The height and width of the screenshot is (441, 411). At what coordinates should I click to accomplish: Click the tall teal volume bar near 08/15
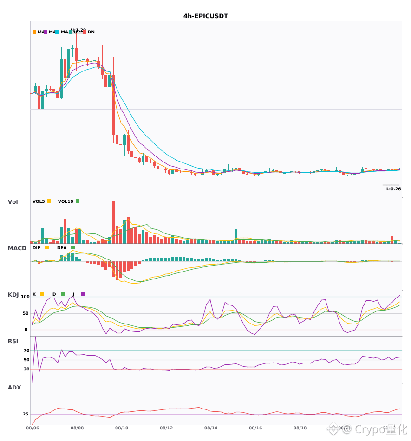(x=236, y=236)
